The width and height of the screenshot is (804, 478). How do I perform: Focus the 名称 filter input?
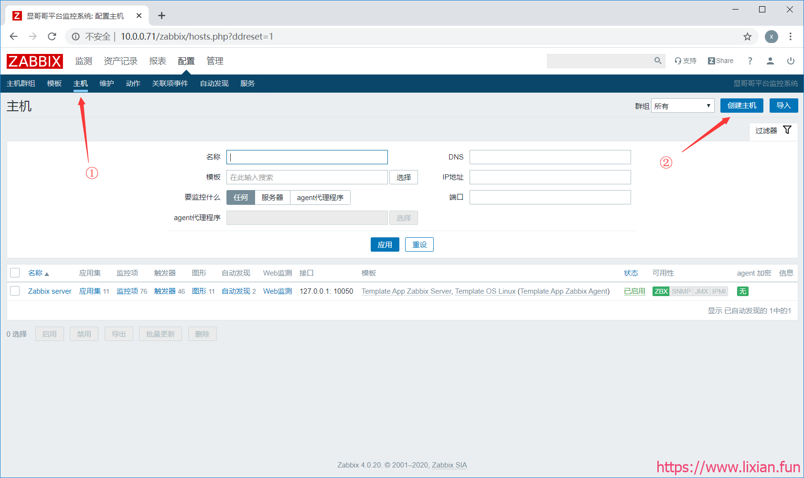(307, 157)
